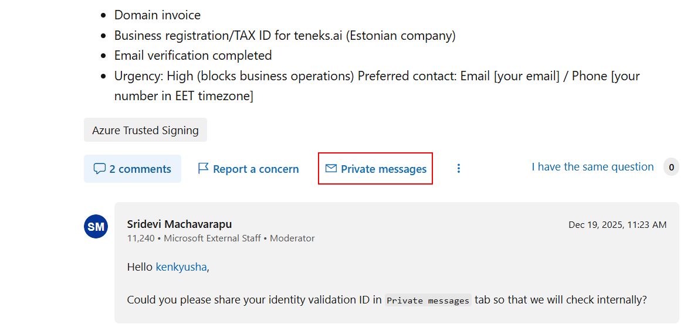Click I have the same question
This screenshot has width=694, height=331.
click(x=593, y=167)
